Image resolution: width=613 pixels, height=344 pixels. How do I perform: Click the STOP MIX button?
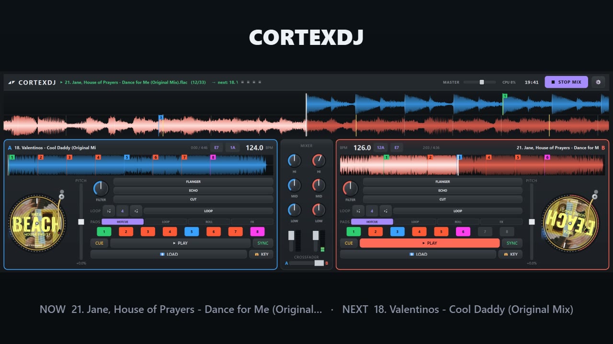(x=566, y=82)
